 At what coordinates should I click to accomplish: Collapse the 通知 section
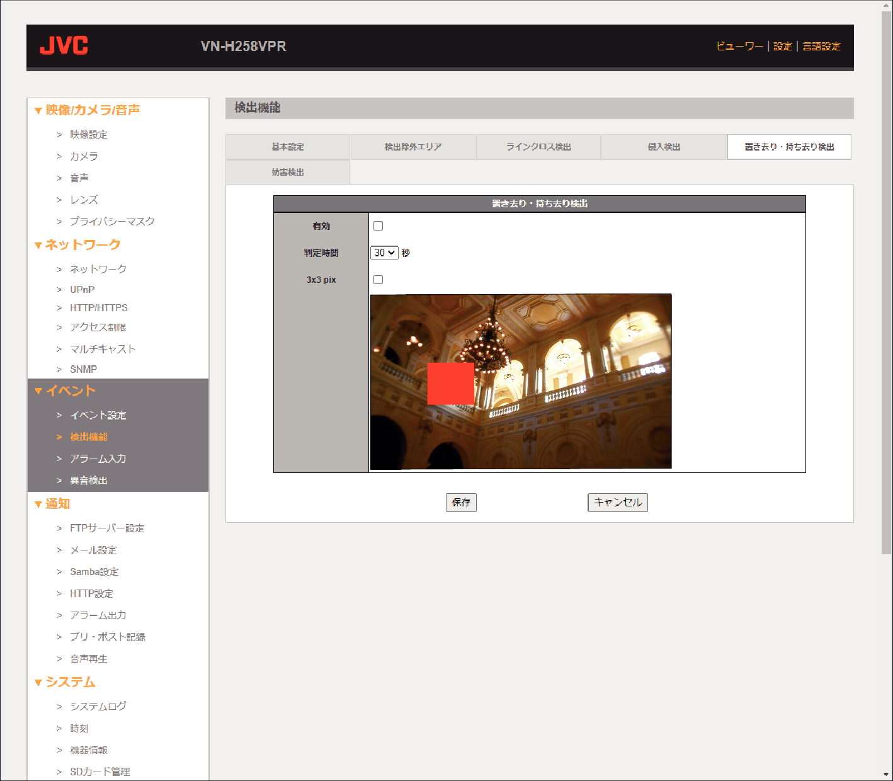click(52, 503)
